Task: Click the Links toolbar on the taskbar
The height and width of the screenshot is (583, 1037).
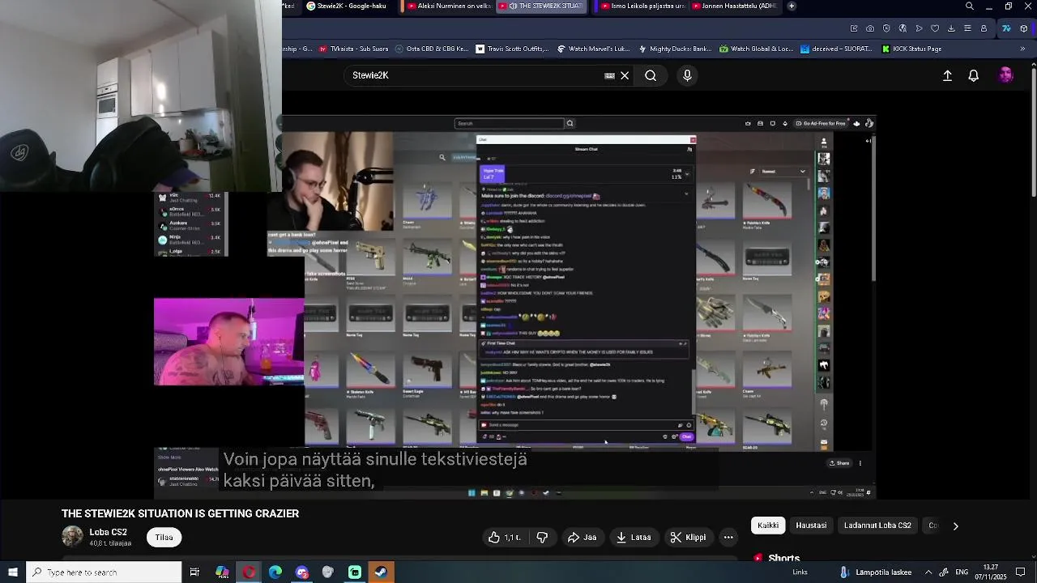Action: click(800, 572)
